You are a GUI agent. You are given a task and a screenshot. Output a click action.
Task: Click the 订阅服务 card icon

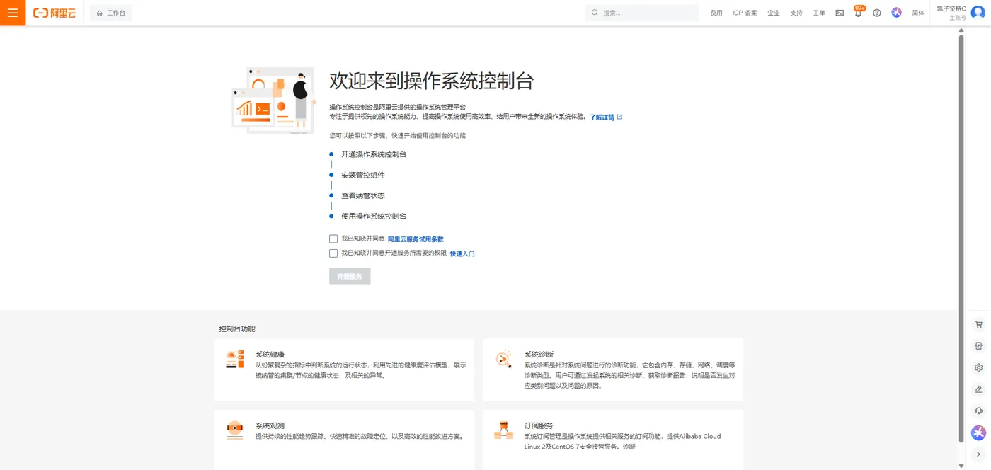(504, 430)
